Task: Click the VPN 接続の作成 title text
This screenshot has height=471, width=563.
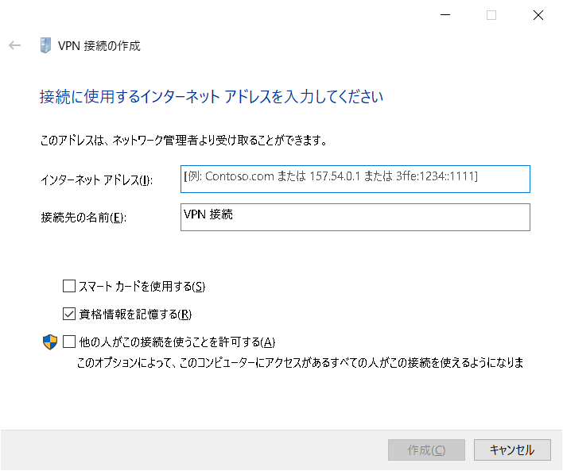Action: [x=99, y=46]
